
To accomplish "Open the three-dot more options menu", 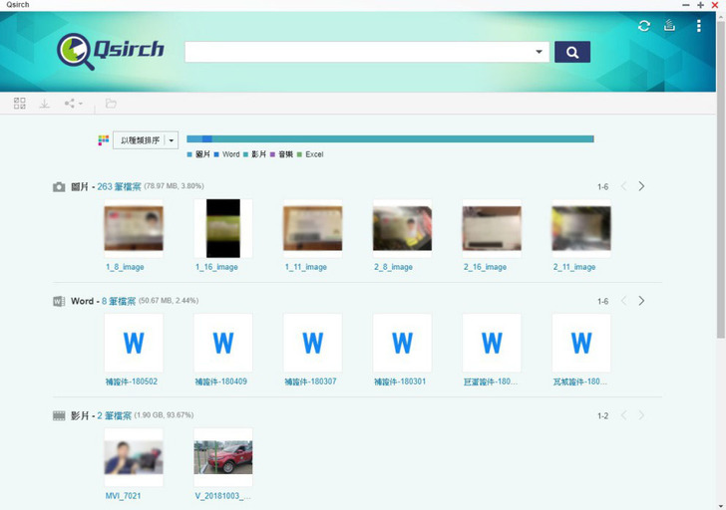I will [x=699, y=26].
